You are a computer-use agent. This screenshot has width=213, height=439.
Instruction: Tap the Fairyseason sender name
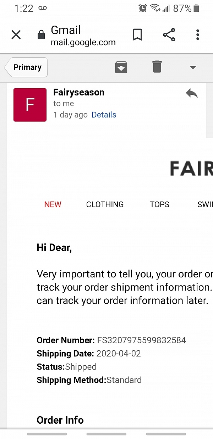click(79, 92)
